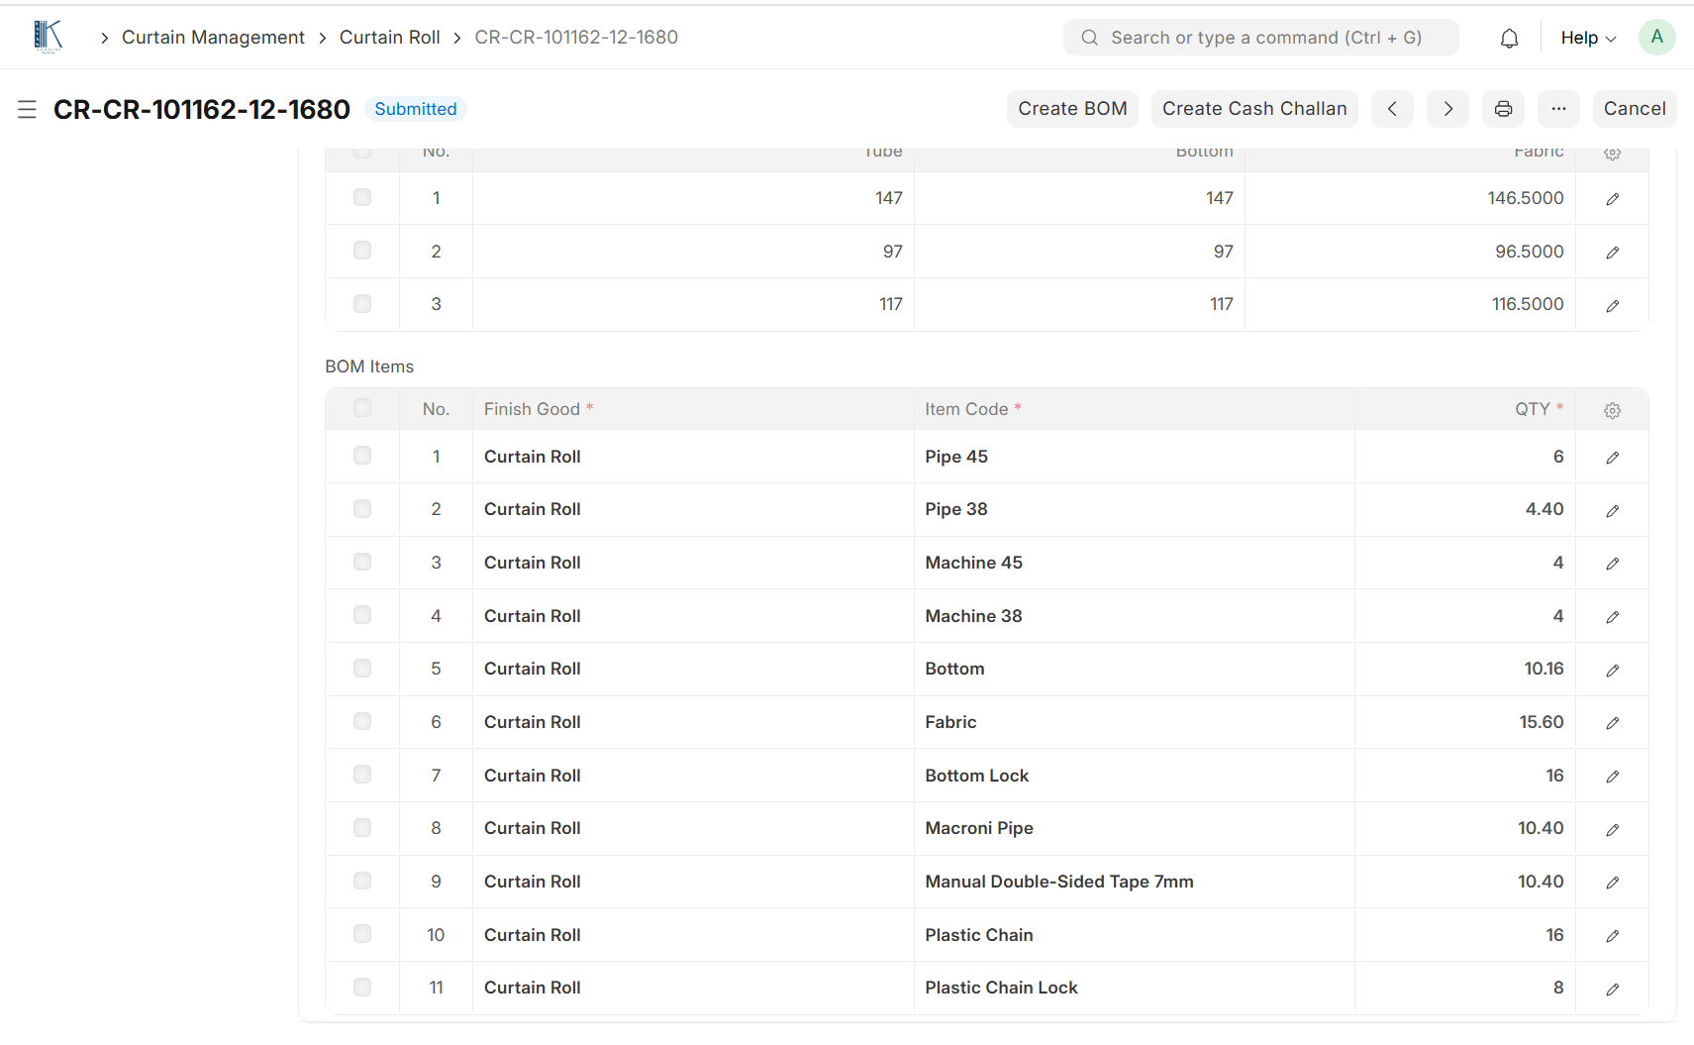The height and width of the screenshot is (1045, 1694).
Task: Go to the next document arrow
Action: (x=1447, y=109)
